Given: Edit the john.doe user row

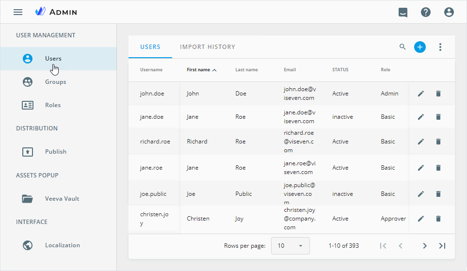Looking at the screenshot, I should (421, 94).
